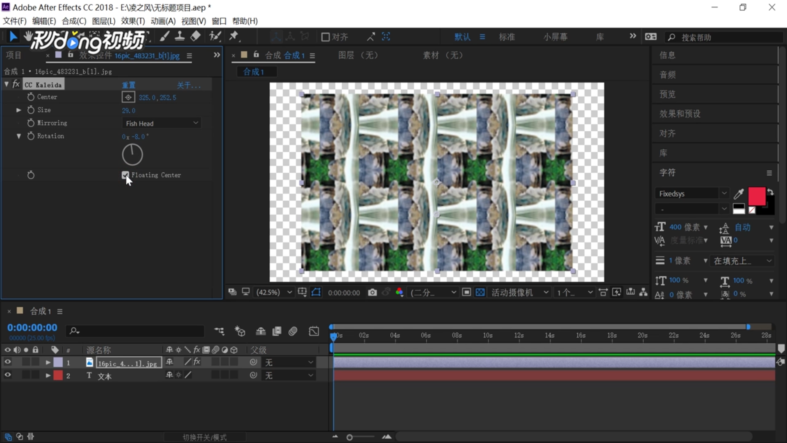Click the snapshot camera icon
The image size is (787, 443).
pyautogui.click(x=372, y=292)
